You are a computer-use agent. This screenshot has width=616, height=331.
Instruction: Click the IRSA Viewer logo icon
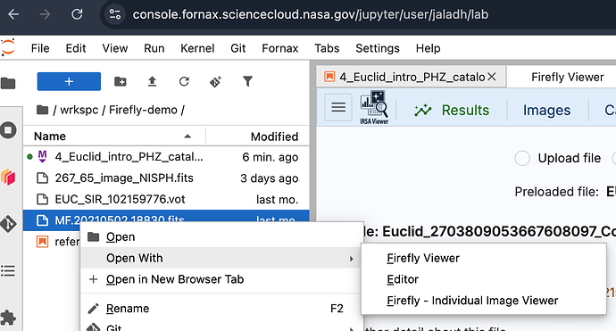pyautogui.click(x=374, y=107)
